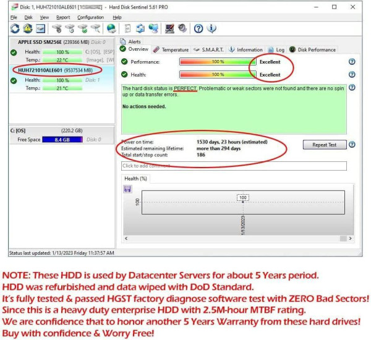Click the graph's horizontal scrollbar right arrow
The image size is (371, 340).
point(352,238)
